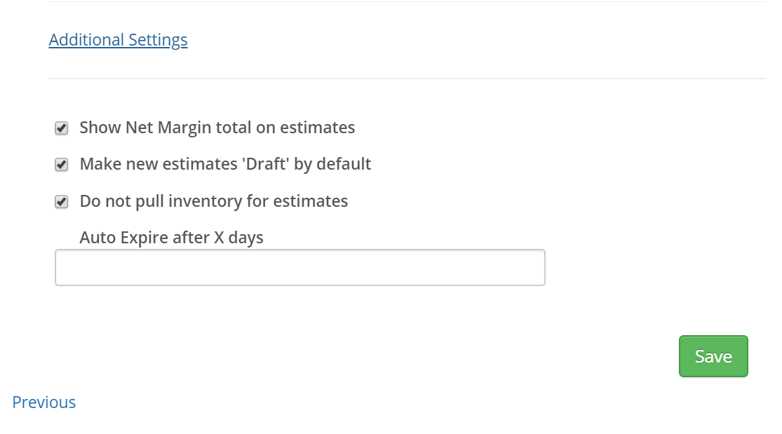Focus the Auto Expire days input field
The height and width of the screenshot is (434, 782).
299,268
